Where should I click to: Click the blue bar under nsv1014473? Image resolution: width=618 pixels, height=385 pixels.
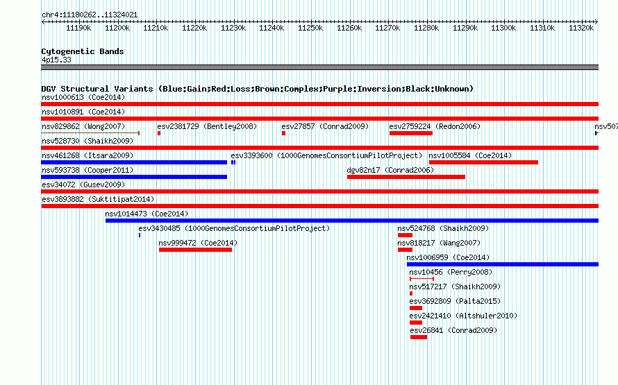[352, 221]
